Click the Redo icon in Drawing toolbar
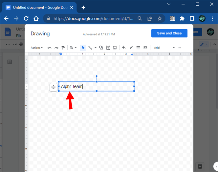 click(x=56, y=48)
